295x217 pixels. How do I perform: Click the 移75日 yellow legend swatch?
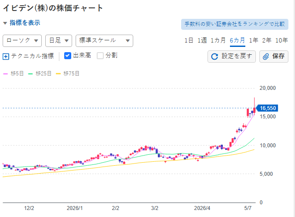pos(58,74)
